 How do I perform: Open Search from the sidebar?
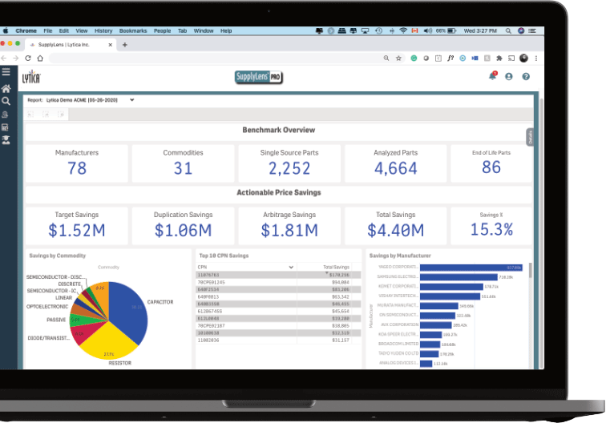coord(6,101)
